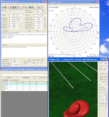Open the Compare menu in Pattern window
The height and width of the screenshot is (117, 109).
69,5
